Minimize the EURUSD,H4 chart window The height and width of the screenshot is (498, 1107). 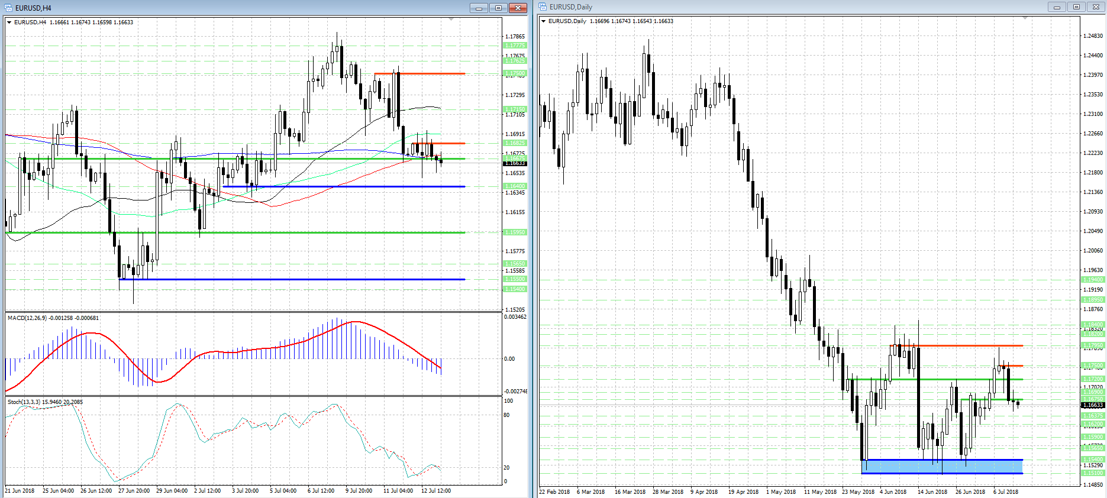coord(479,8)
